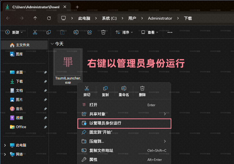Viewport: 234px width, 164px height.
Task: Open 下载 in the sidebar
Action: coord(24,81)
